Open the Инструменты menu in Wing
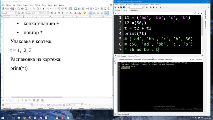Screen dimensions: 213x120 (144, 5)
